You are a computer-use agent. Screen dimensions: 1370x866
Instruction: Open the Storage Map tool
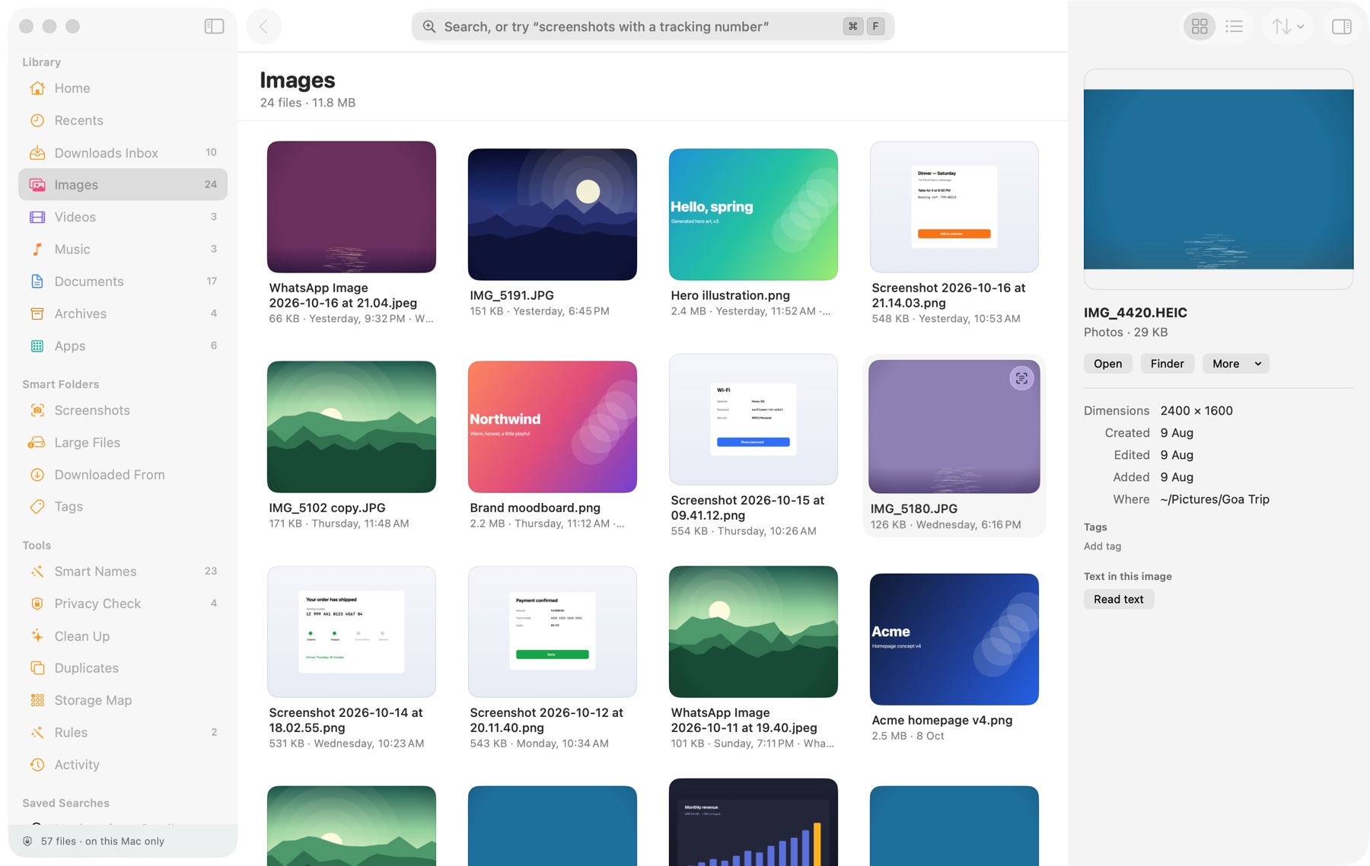(x=123, y=700)
